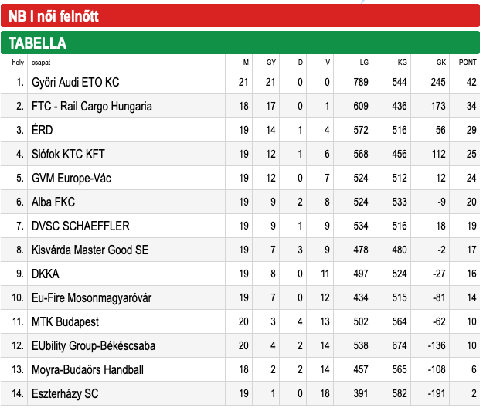
Task: Click the red NB I női felnőtt header
Action: pos(240,15)
